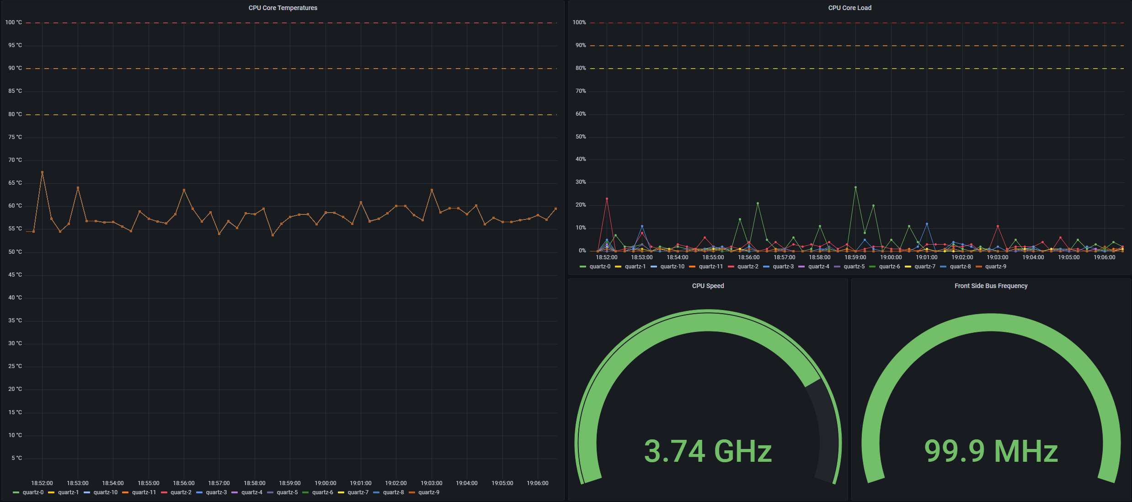Image resolution: width=1132 pixels, height=502 pixels.
Task: Click the 18:59:00 time label in CPU Core Load
Action: click(855, 257)
